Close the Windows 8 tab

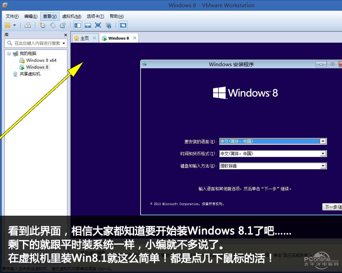tap(135, 38)
